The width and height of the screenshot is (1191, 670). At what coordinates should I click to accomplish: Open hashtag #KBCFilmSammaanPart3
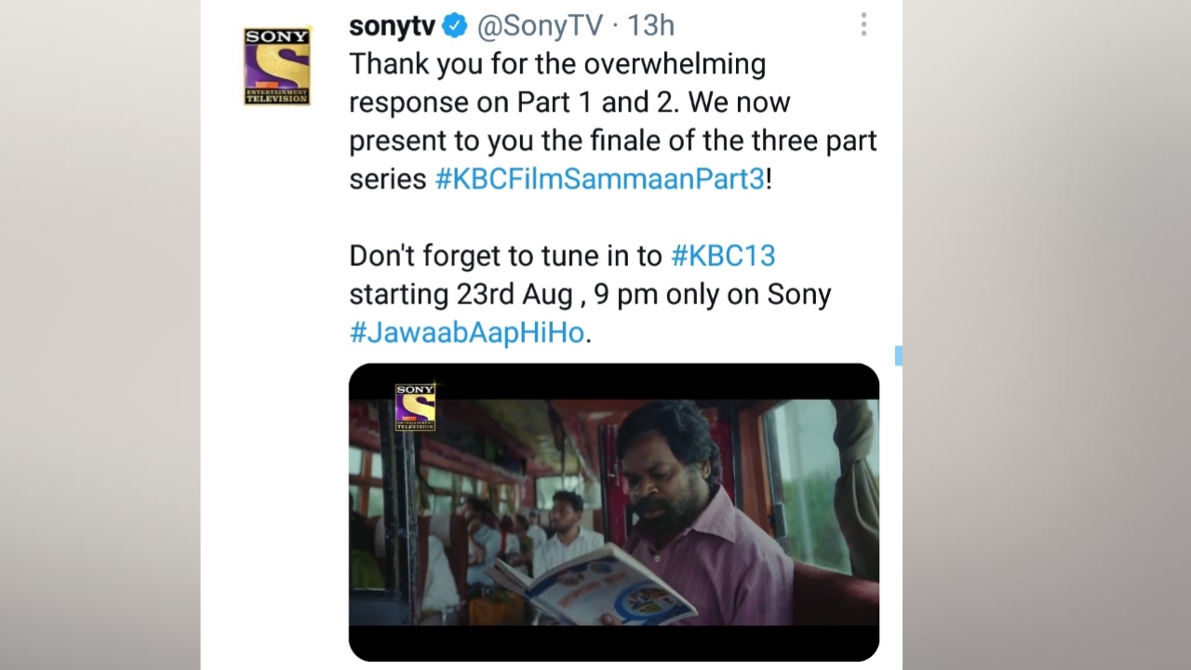(x=599, y=179)
